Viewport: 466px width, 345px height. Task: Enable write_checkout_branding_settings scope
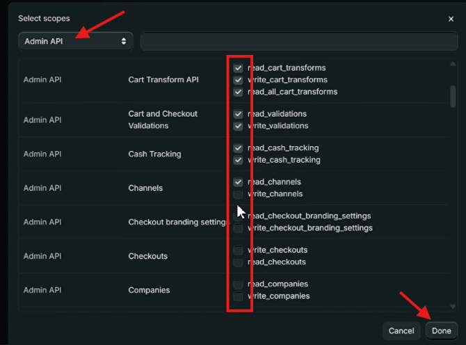[x=239, y=228]
